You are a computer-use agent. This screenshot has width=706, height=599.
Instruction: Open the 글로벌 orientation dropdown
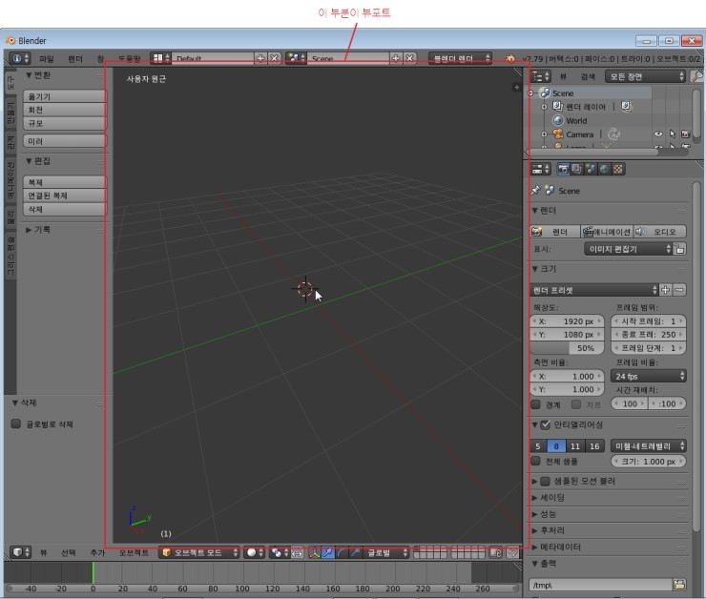tap(385, 552)
